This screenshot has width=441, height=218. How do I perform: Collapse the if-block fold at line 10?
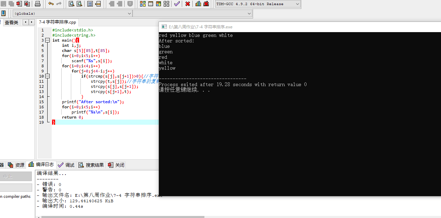(x=48, y=76)
